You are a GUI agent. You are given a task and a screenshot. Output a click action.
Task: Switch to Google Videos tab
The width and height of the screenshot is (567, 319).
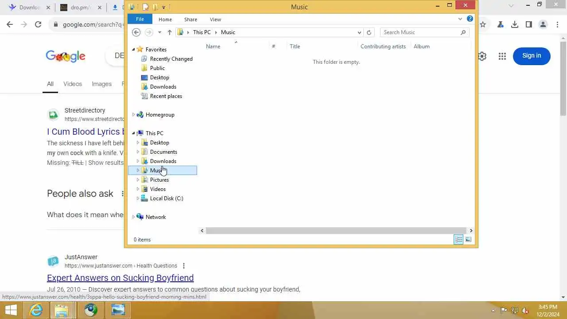[x=73, y=84]
